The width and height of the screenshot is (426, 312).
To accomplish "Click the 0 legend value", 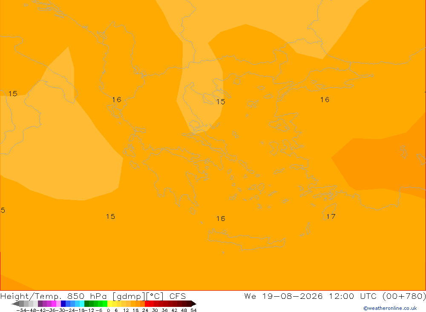I will (x=108, y=310).
